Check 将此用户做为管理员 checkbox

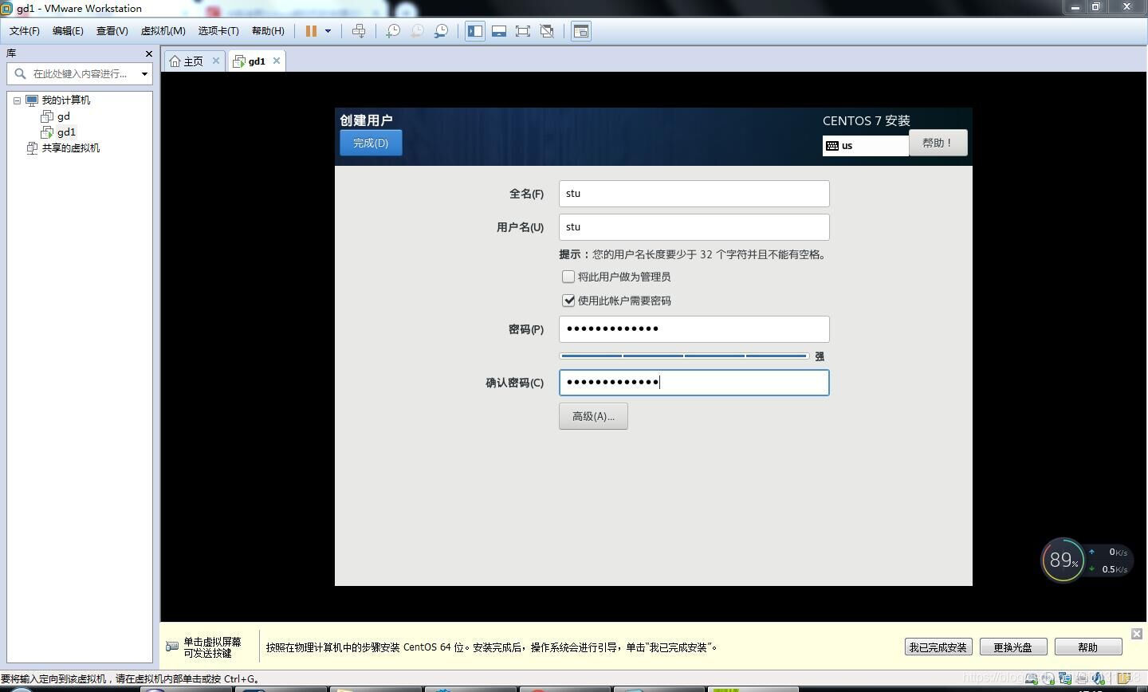tap(568, 277)
